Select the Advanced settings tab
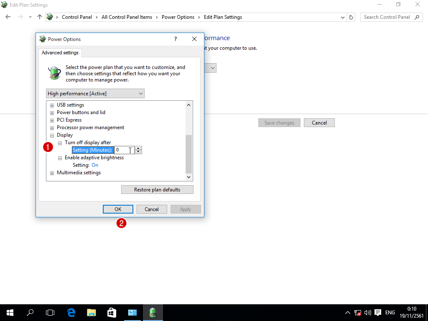428x321 pixels. point(60,53)
